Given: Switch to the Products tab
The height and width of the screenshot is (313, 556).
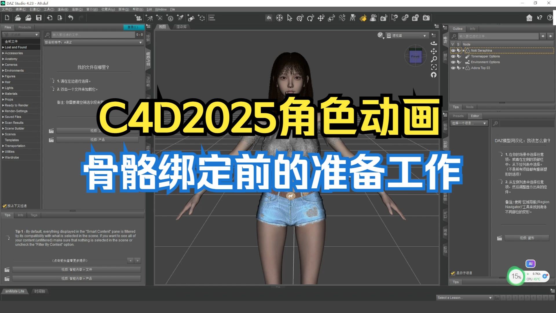Looking at the screenshot, I should 24,27.
